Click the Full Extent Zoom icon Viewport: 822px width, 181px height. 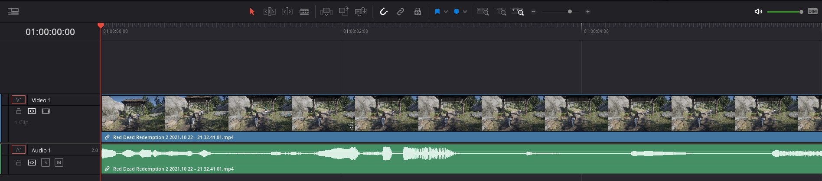pyautogui.click(x=483, y=12)
